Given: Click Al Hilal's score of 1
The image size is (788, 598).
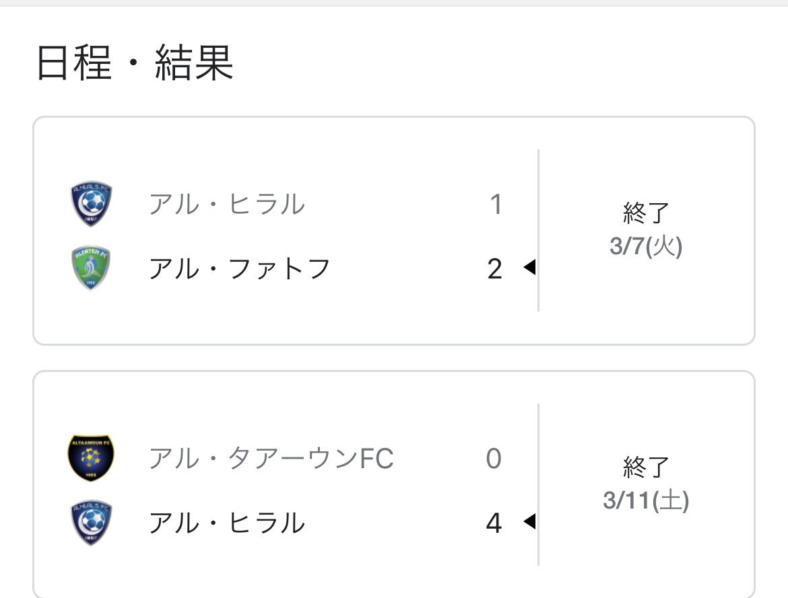Looking at the screenshot, I should coord(496,204).
